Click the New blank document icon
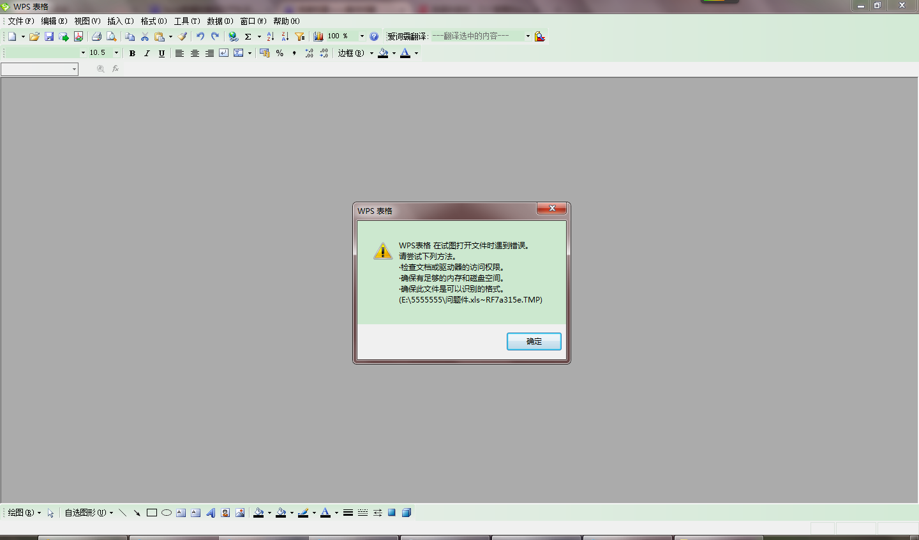Screen dimensions: 919x540 (x=12, y=36)
